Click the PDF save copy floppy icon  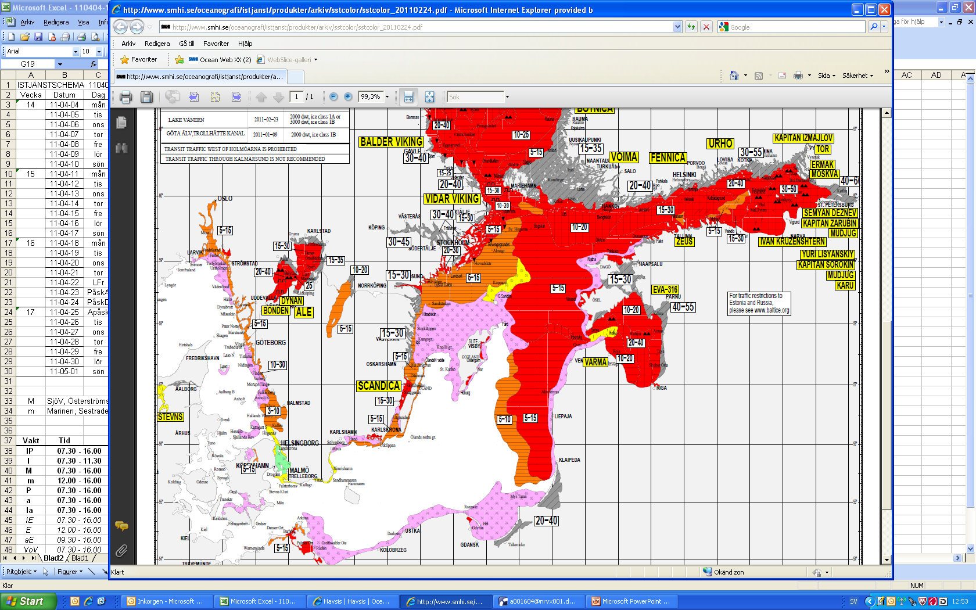click(147, 97)
